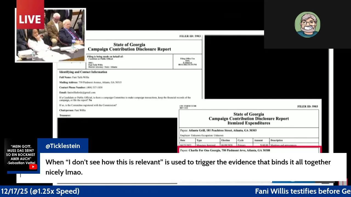Click the "Description" column header in the expenditures table
Image resolution: width=351 pixels, height=197 pixels.
[x=276, y=140]
